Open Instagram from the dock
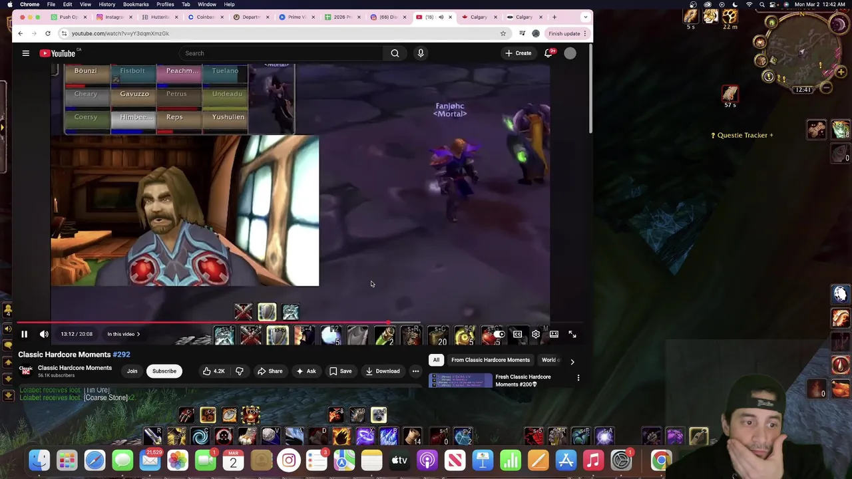 click(289, 460)
